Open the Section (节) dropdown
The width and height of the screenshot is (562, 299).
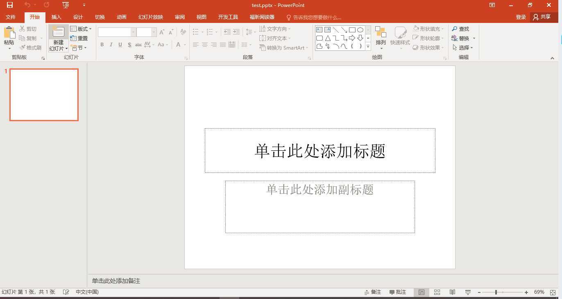click(x=79, y=48)
